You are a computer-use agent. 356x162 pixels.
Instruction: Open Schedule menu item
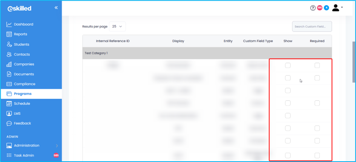(22, 104)
